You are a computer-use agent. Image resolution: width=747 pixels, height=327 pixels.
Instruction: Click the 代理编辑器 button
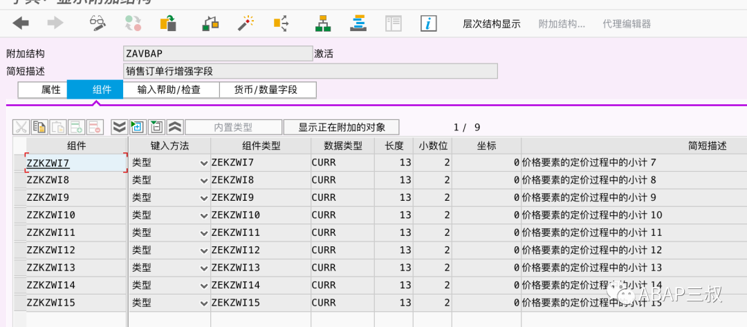[627, 23]
